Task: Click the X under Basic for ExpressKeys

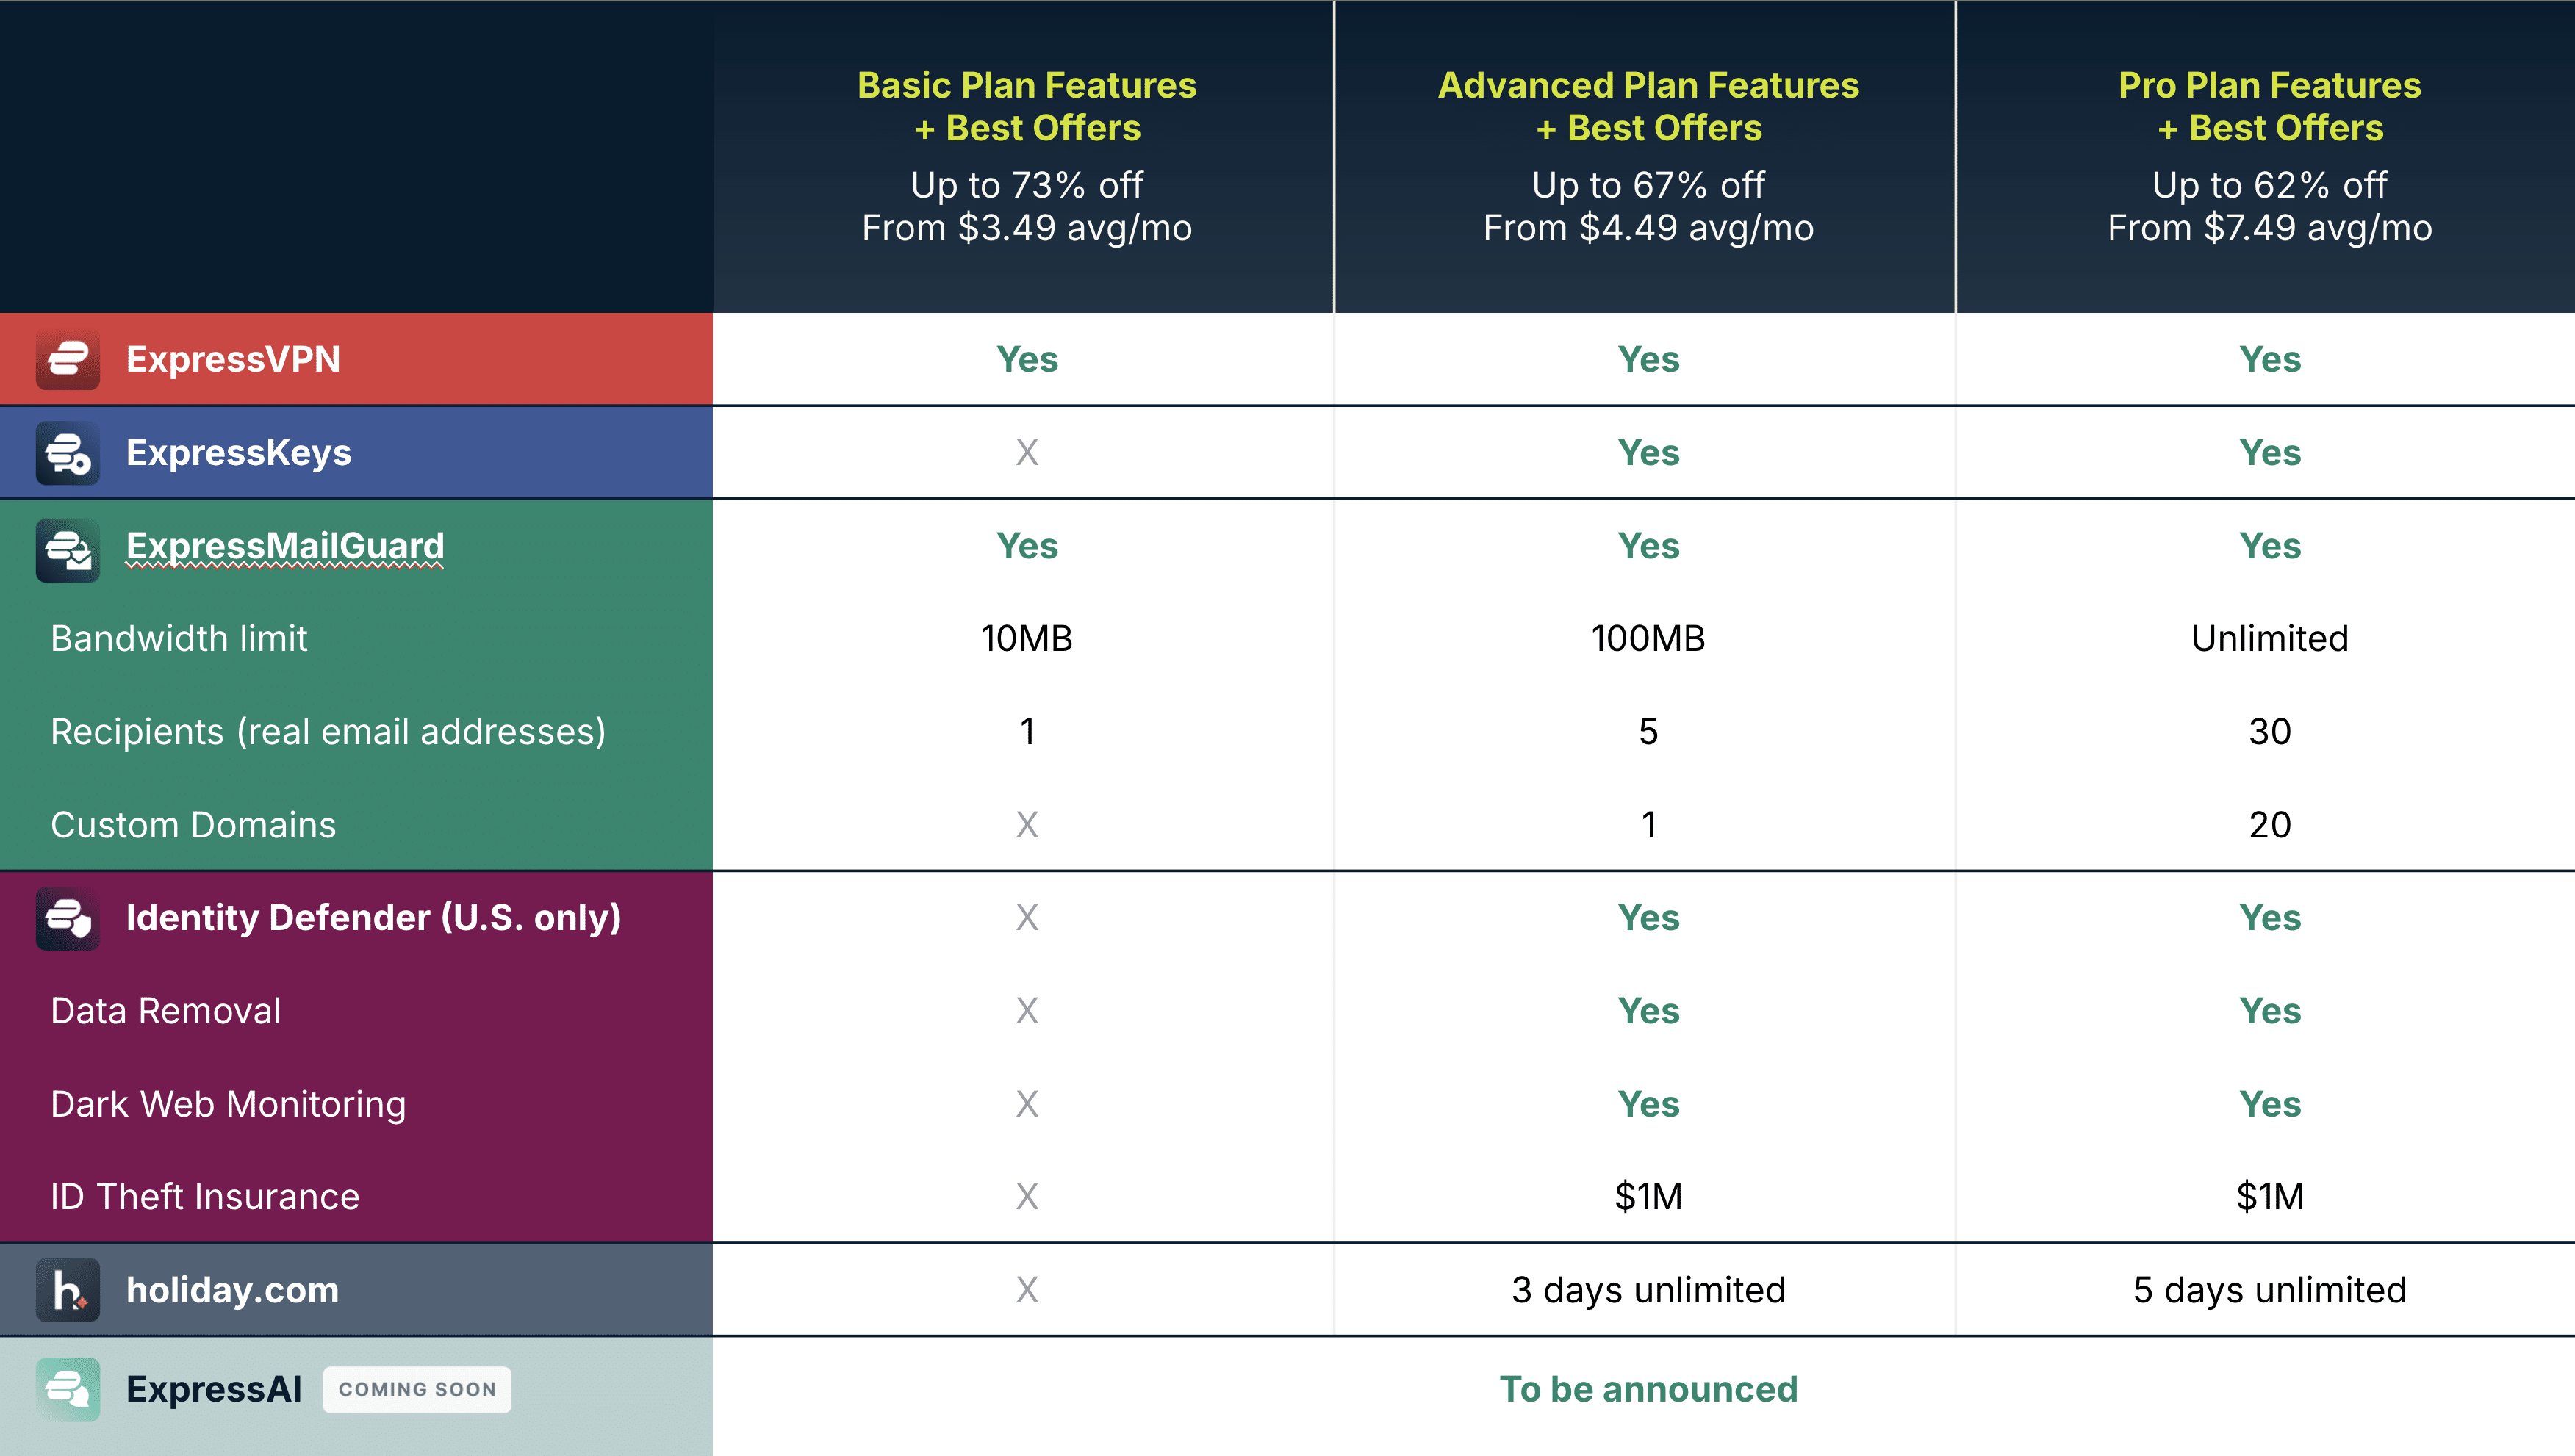Action: pos(1027,453)
